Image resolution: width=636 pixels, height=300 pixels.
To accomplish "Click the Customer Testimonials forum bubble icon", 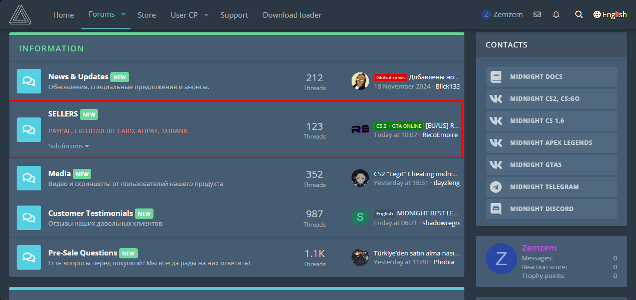I will pyautogui.click(x=29, y=218).
